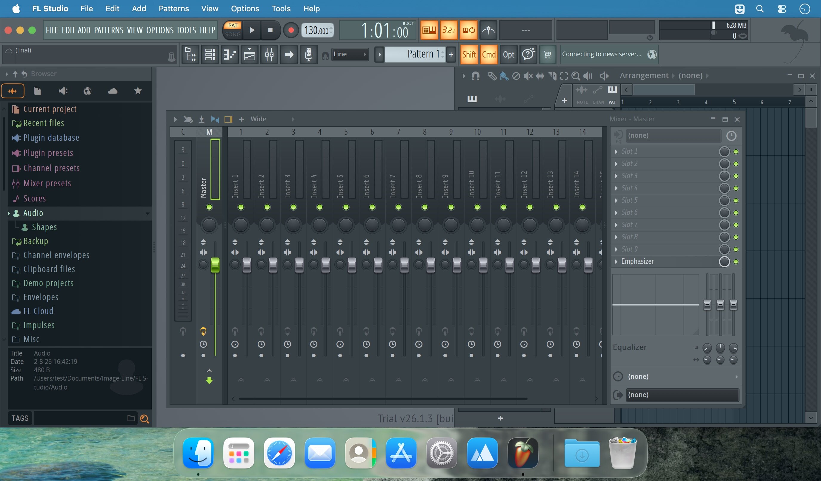The width and height of the screenshot is (821, 481).
Task: Toggle the magnet snap icon in Arrangement toolbar
Action: tap(476, 76)
